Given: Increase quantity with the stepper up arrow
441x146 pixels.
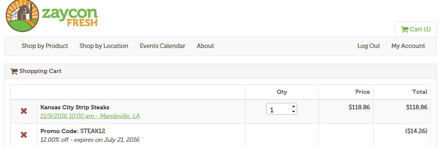Looking at the screenshot, I should coord(293,106).
